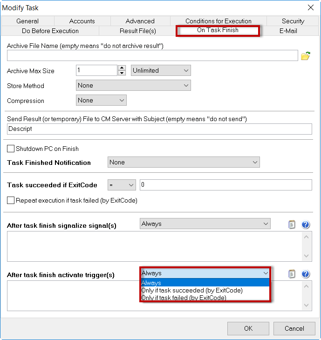Screen dimensions: 321x340
Task: Select Only if task succeeded option
Action: tap(205, 290)
